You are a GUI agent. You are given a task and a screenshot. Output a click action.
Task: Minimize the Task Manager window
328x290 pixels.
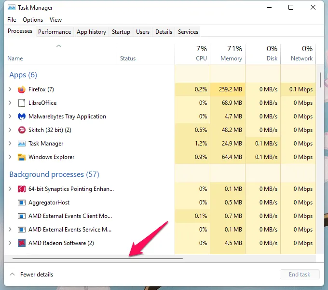point(269,8)
